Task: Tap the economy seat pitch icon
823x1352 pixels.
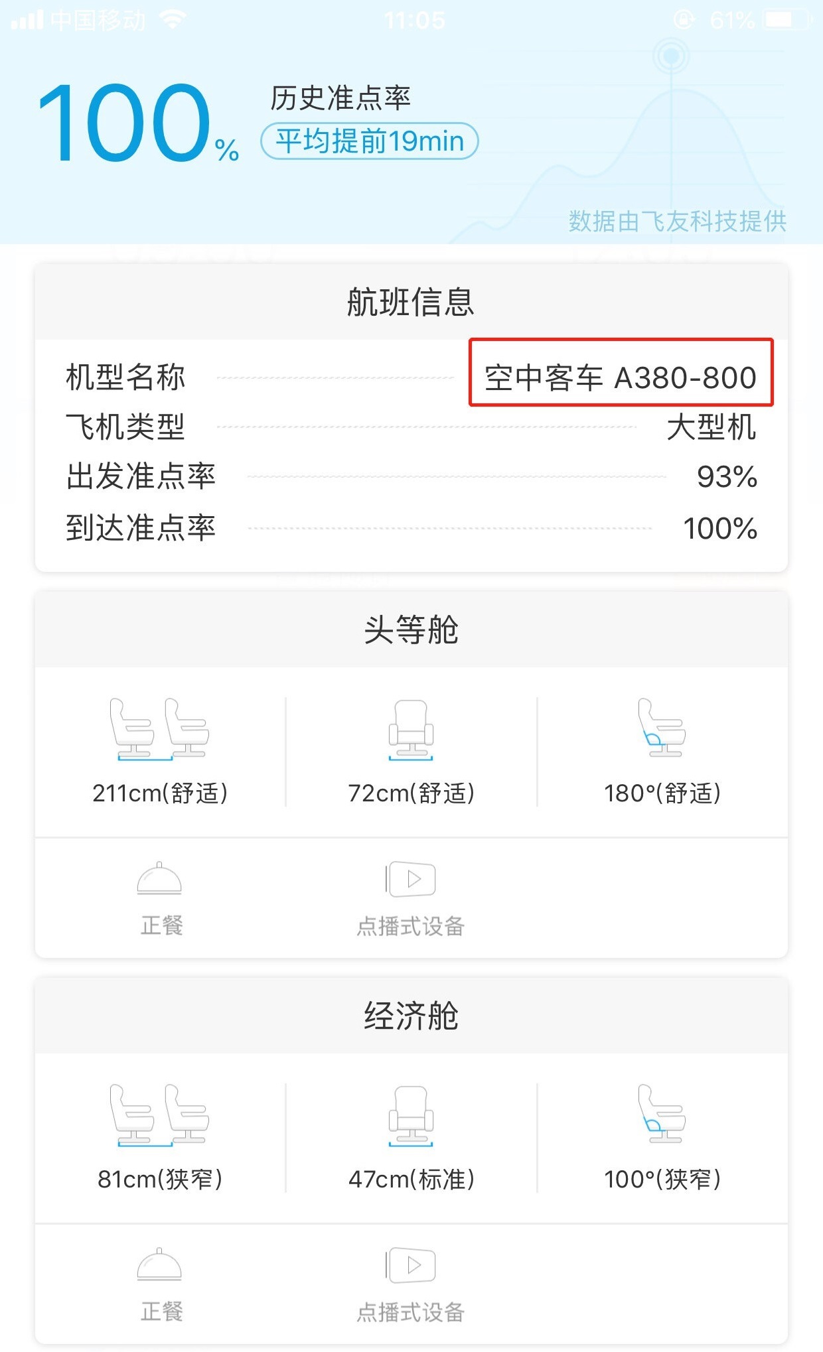Action: pyautogui.click(x=159, y=1115)
